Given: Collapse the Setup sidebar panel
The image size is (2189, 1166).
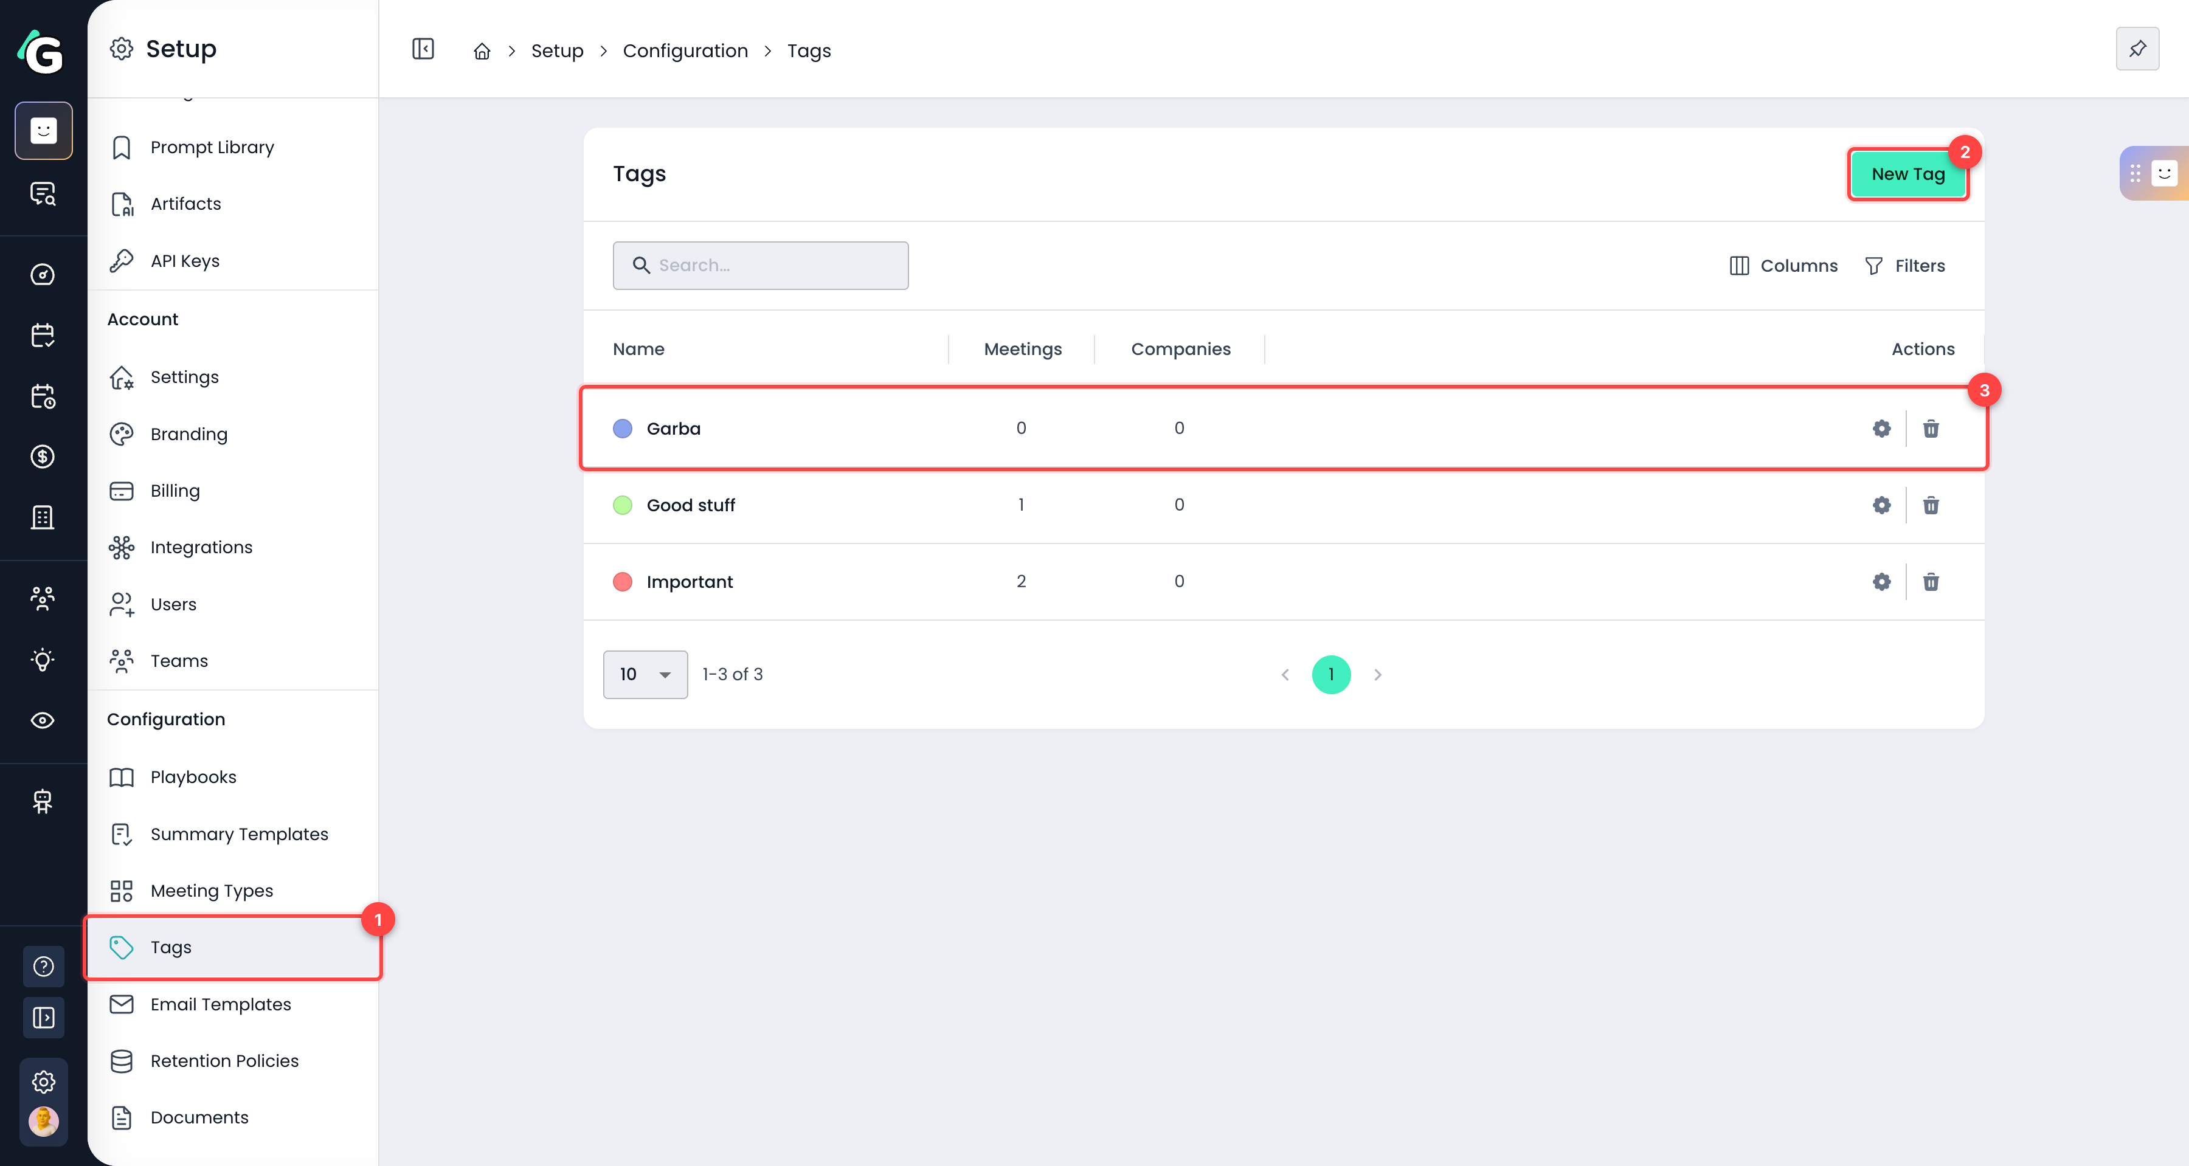Looking at the screenshot, I should click(x=423, y=49).
